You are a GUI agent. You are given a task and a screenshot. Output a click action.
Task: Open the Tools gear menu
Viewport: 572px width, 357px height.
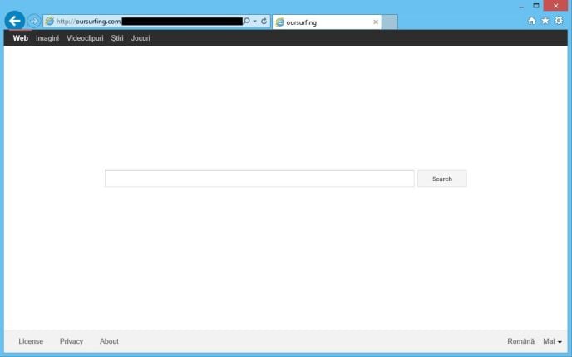pyautogui.click(x=559, y=21)
